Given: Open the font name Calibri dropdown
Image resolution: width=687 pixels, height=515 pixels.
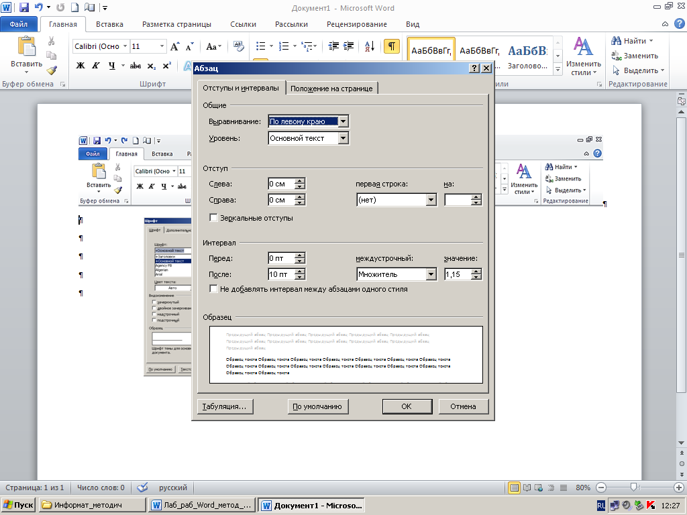Looking at the screenshot, I should click(125, 46).
